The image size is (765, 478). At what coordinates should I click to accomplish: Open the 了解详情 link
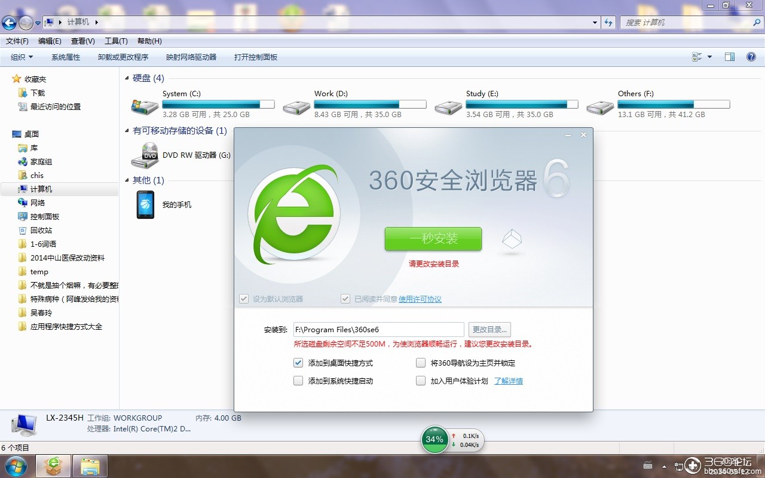tap(509, 381)
